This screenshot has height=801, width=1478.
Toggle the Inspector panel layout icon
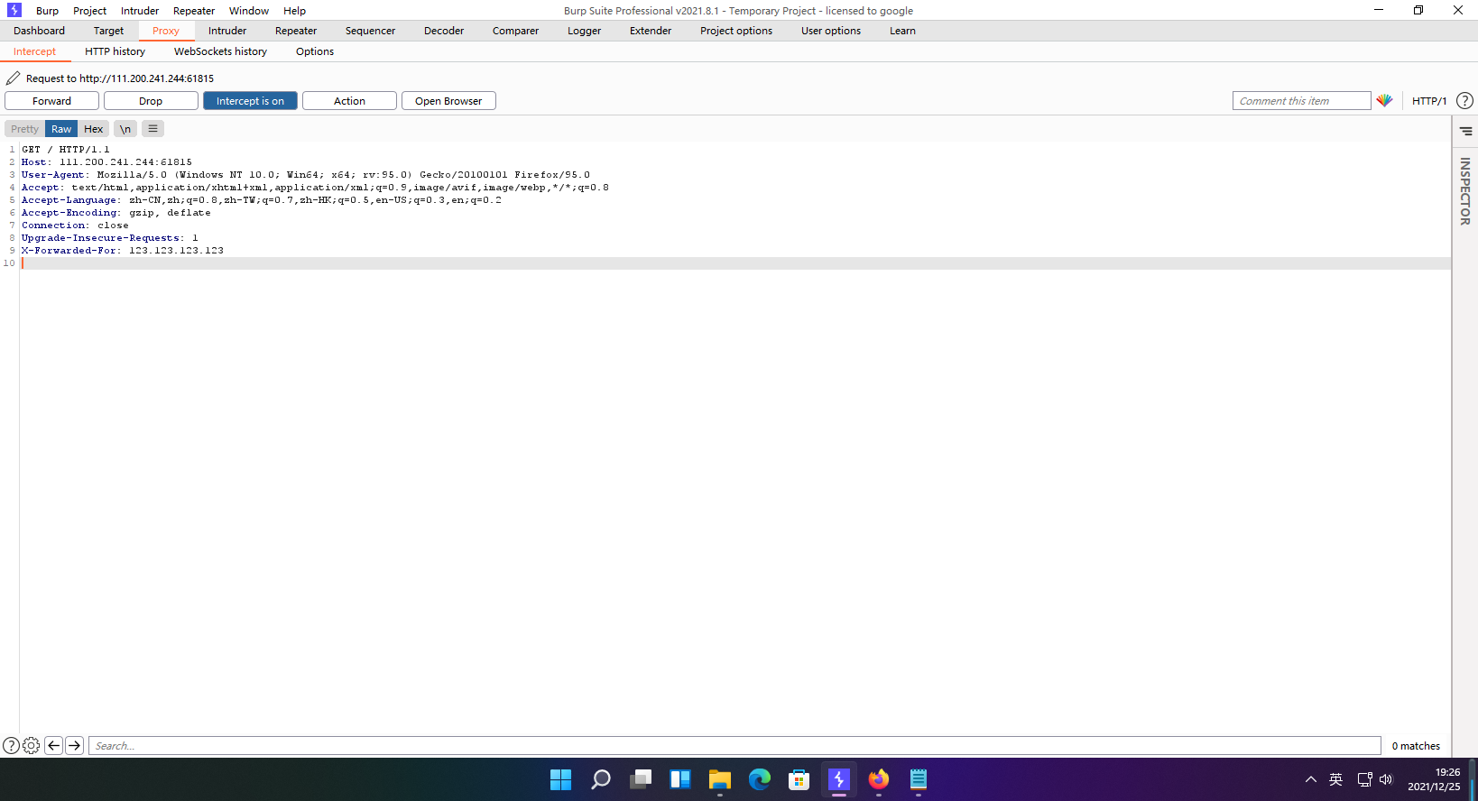(1465, 131)
